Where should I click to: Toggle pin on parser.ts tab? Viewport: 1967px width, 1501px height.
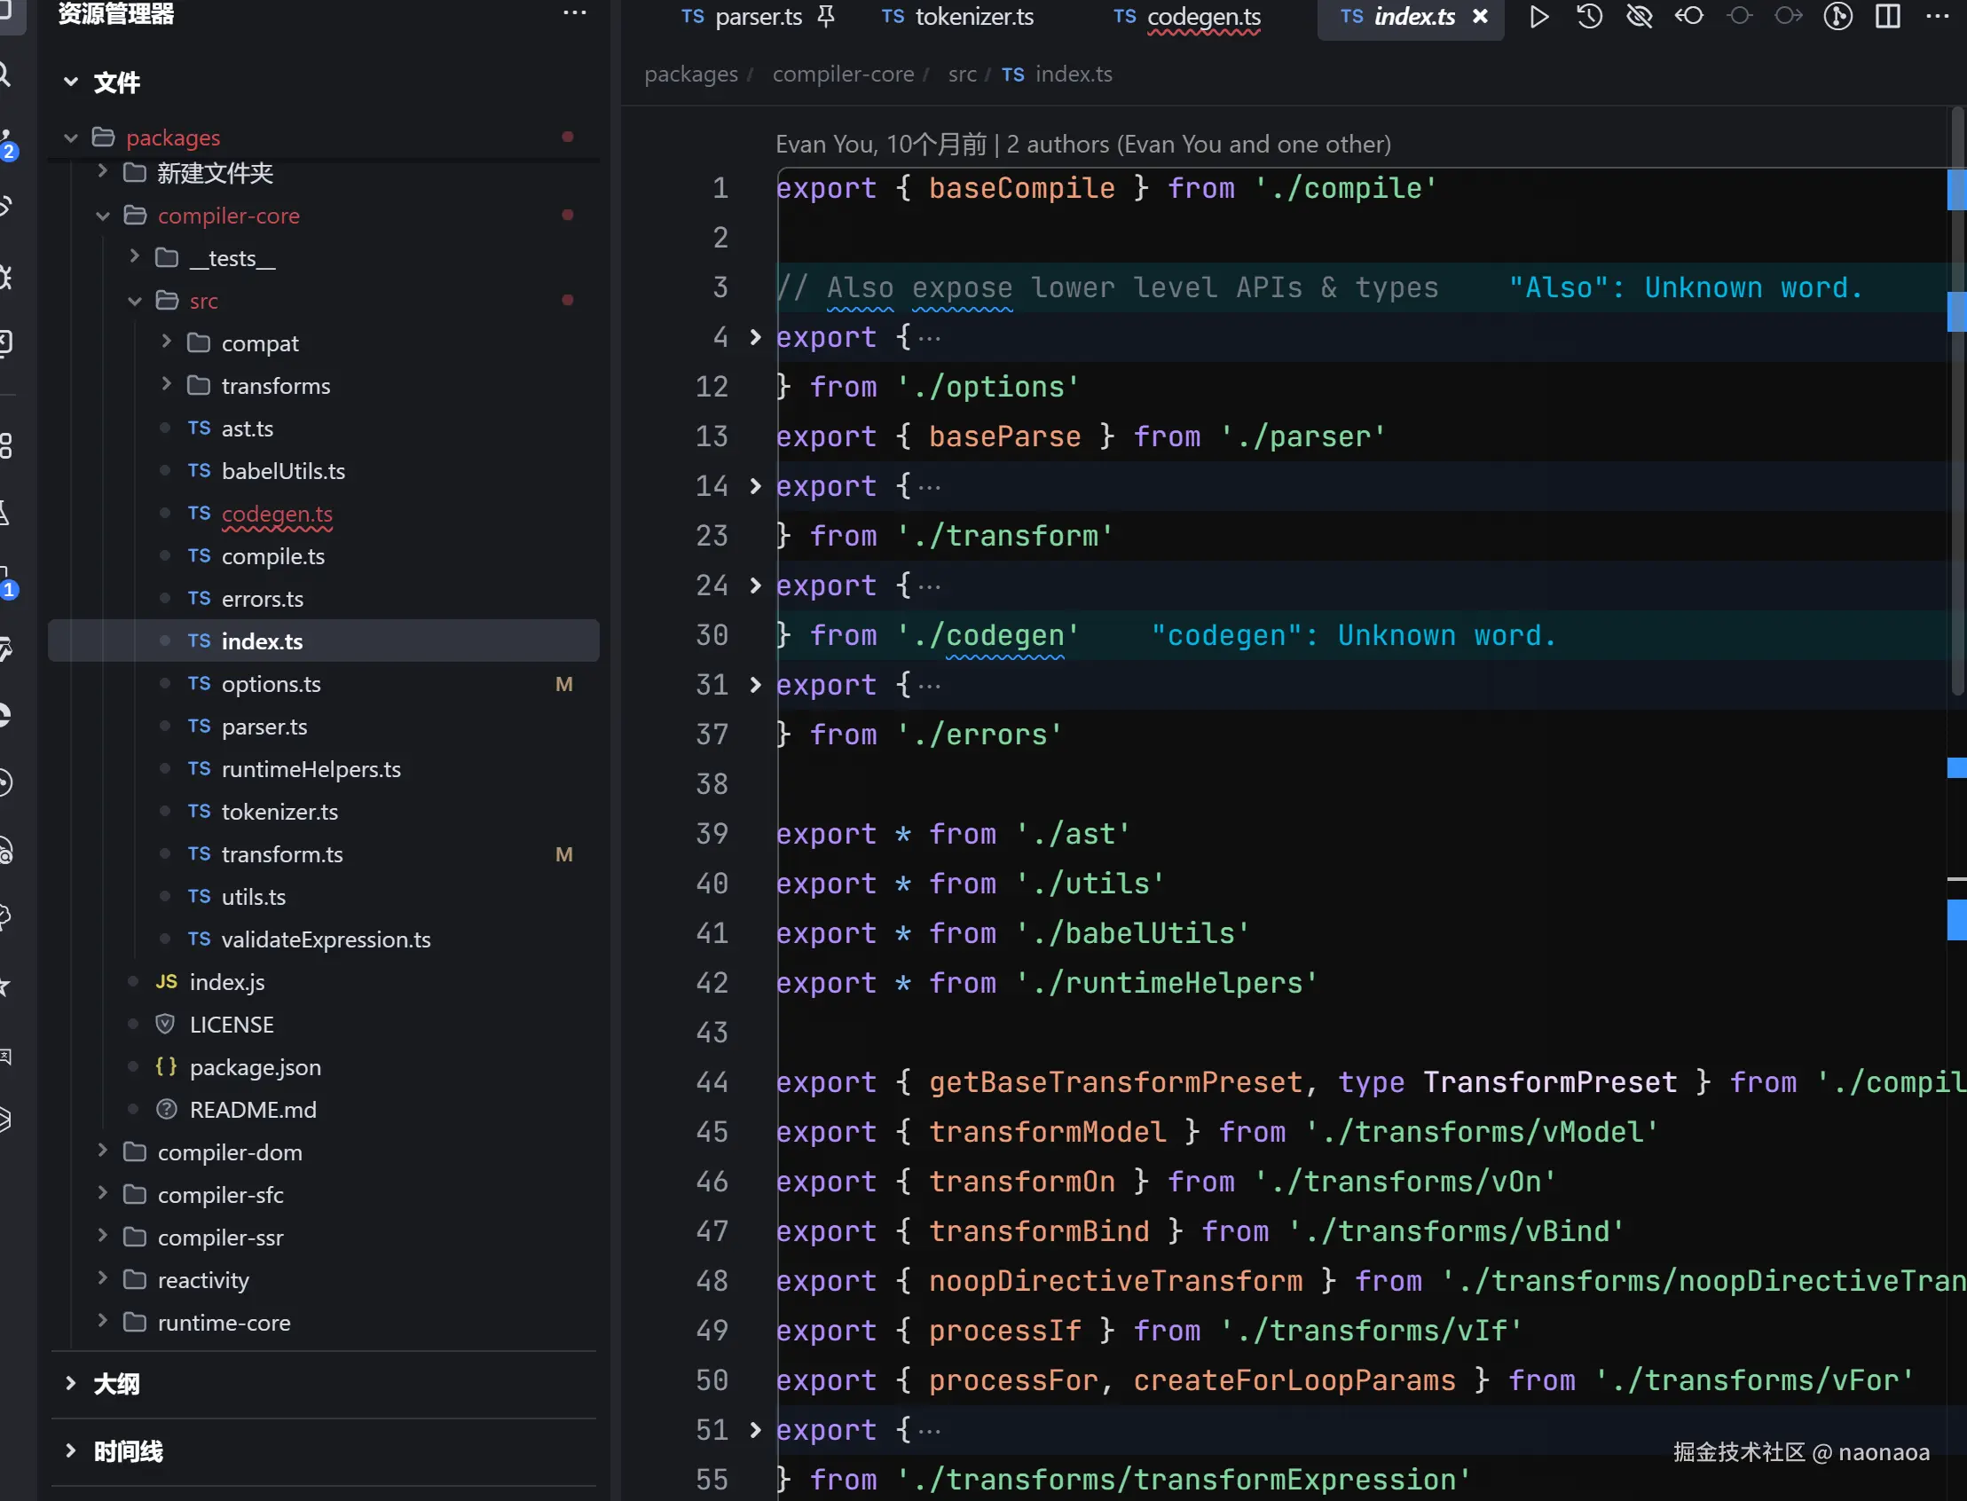coord(827,16)
